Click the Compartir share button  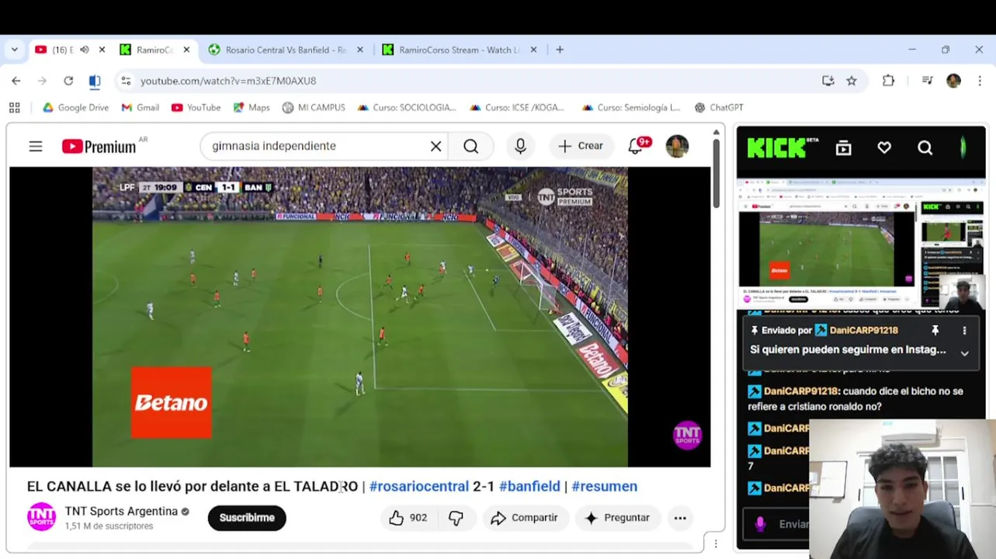524,518
